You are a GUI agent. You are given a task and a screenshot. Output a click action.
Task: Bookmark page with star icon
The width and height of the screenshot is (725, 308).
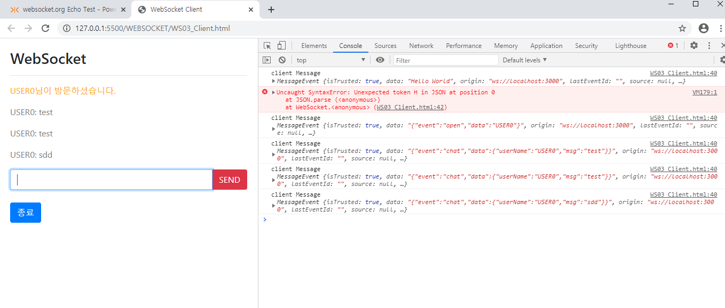tap(682, 28)
